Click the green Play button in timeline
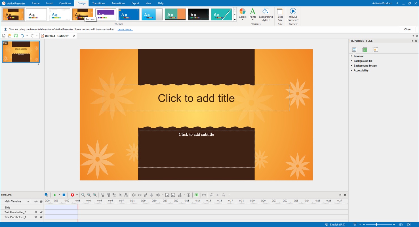This screenshot has height=227, width=419. point(55,195)
